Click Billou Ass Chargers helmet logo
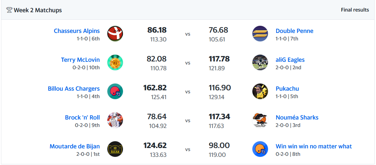This screenshot has width=376, height=165. pos(115,91)
